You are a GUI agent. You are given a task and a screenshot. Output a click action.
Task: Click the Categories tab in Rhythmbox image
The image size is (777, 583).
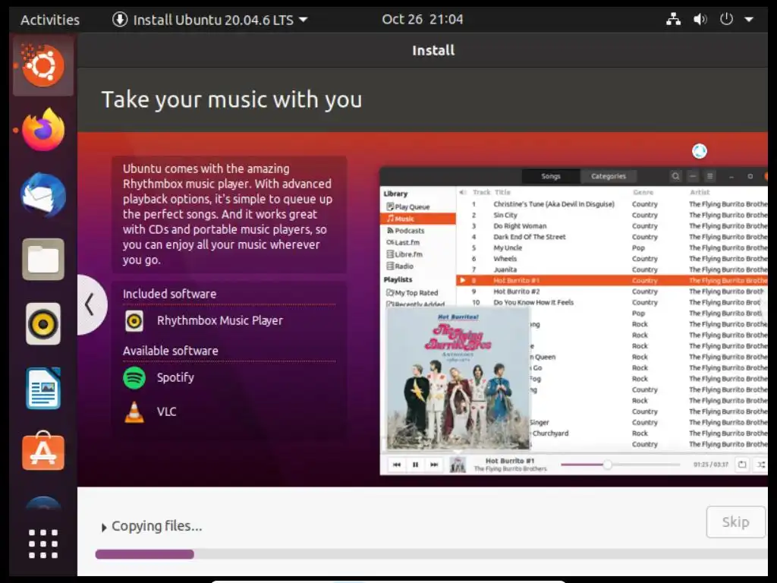608,176
